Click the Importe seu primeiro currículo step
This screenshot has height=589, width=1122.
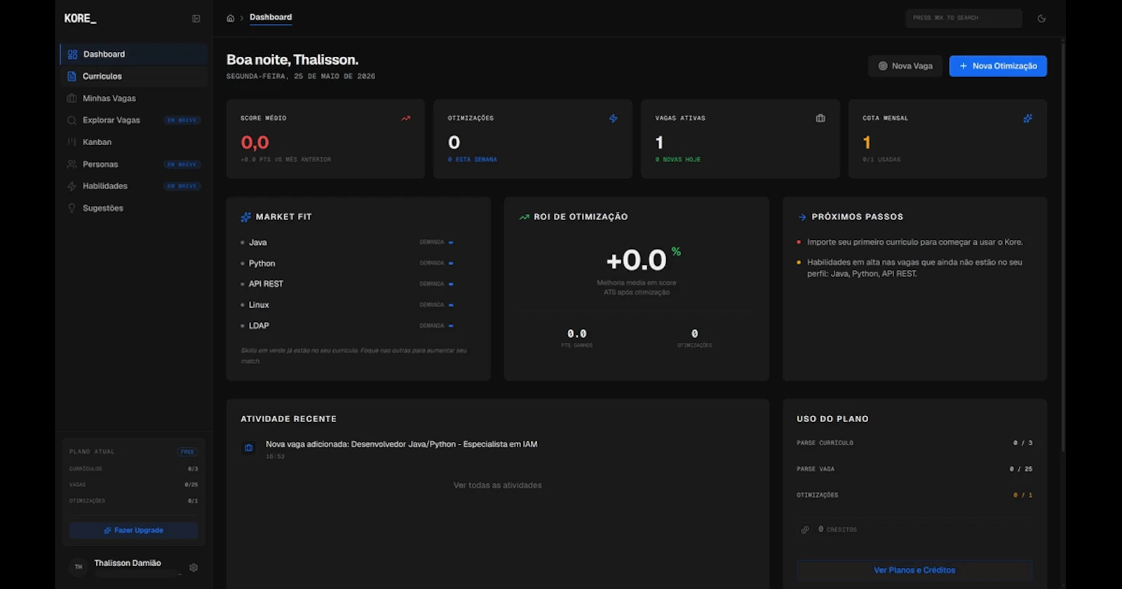coord(914,243)
